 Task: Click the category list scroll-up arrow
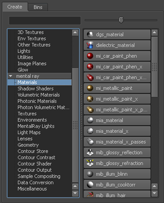75,33
